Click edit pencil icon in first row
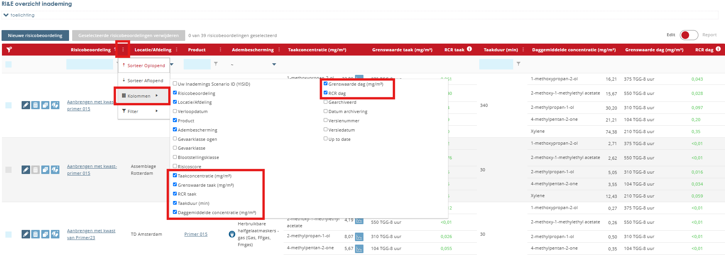Screen dimensions: 725x255 [25, 105]
